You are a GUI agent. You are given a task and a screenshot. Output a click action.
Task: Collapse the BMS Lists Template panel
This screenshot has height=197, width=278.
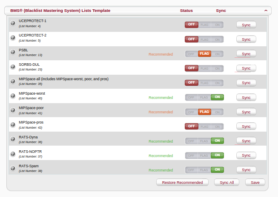[266, 11]
